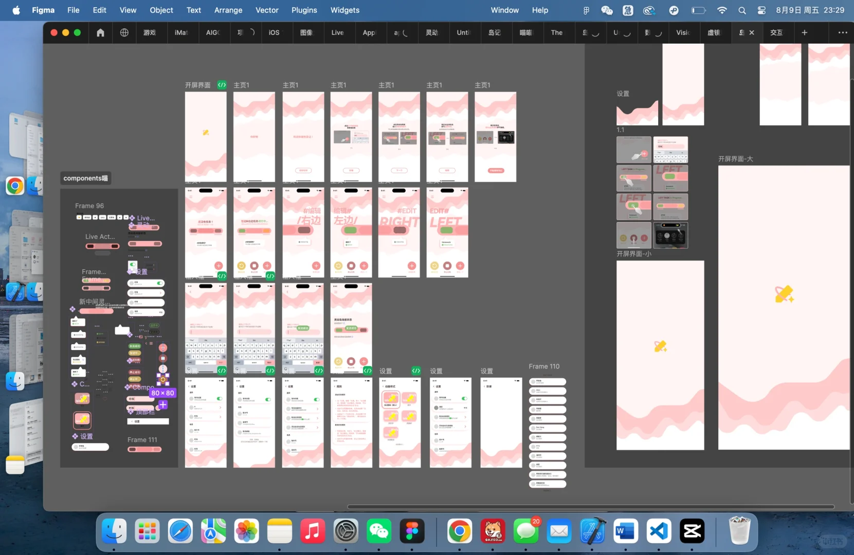This screenshot has width=854, height=555.
Task: Open the Edit menu
Action: pos(100,10)
